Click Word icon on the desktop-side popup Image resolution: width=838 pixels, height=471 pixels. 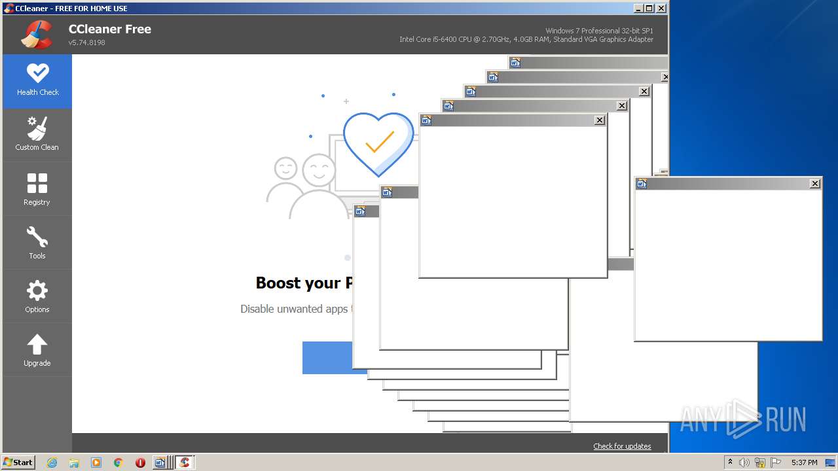[x=642, y=184]
